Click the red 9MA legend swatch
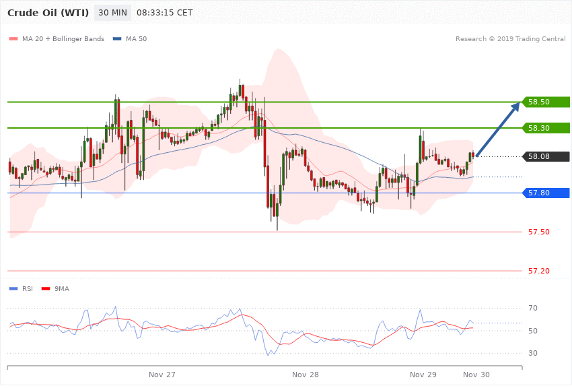Screen dimensions: 572x388 (46, 289)
